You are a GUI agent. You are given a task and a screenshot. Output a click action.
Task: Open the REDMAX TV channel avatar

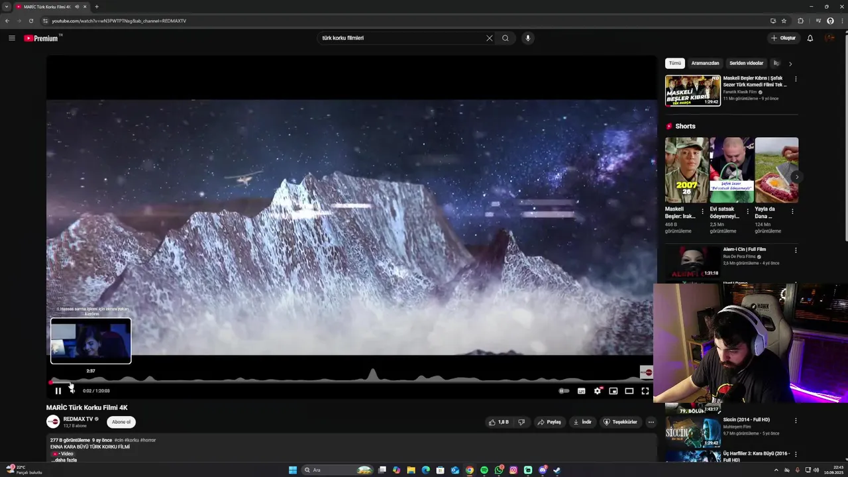click(x=53, y=421)
